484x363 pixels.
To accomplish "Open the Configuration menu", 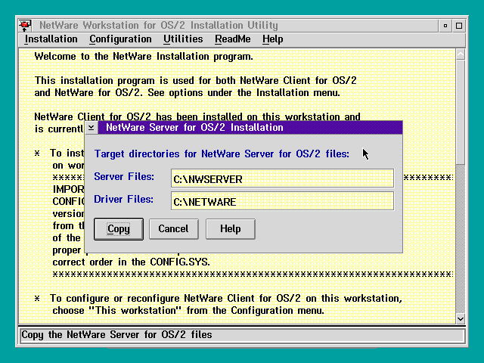I will (120, 39).
